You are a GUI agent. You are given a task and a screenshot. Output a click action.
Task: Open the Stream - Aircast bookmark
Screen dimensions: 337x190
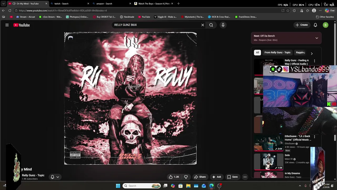click(x=26, y=17)
